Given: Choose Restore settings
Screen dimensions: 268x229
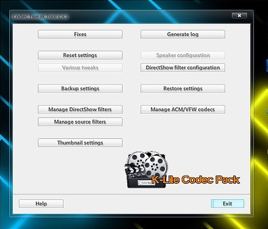Looking at the screenshot, I should 183,88.
